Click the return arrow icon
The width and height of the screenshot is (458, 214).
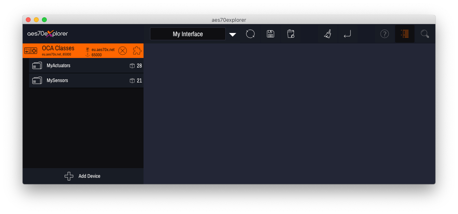[x=347, y=34]
